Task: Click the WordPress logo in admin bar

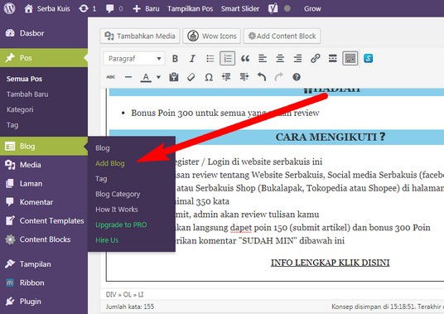Action: coord(9,8)
